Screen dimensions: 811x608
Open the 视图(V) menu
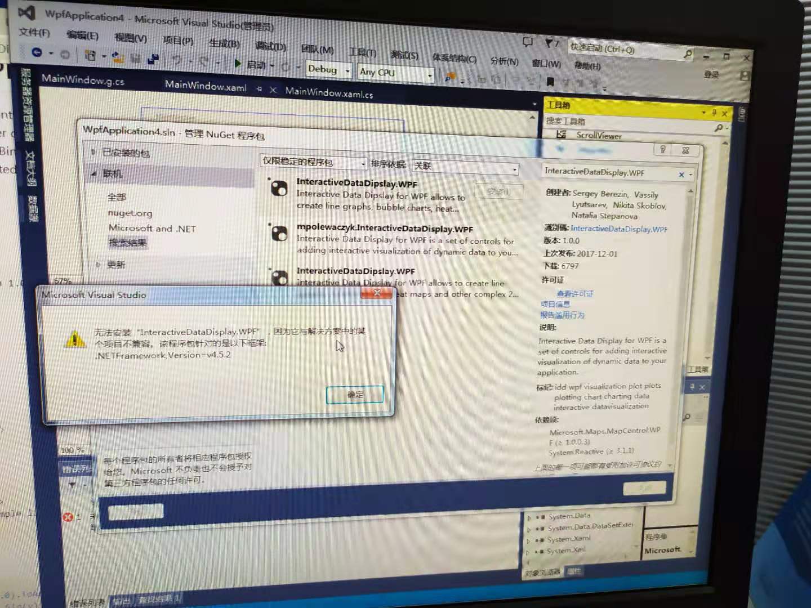(130, 38)
